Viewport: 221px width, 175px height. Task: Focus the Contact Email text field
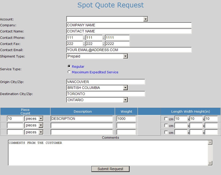(129, 50)
